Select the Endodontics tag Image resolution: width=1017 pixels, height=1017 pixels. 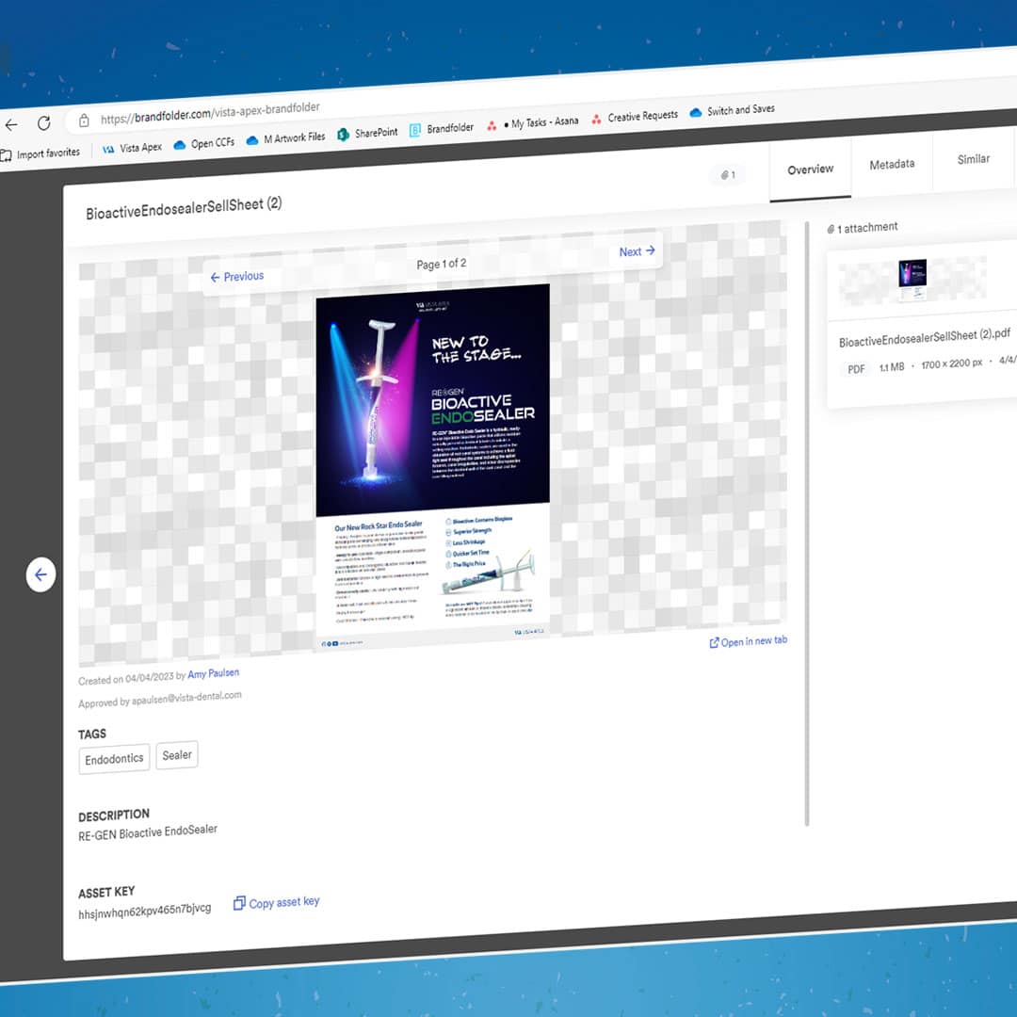click(x=114, y=759)
